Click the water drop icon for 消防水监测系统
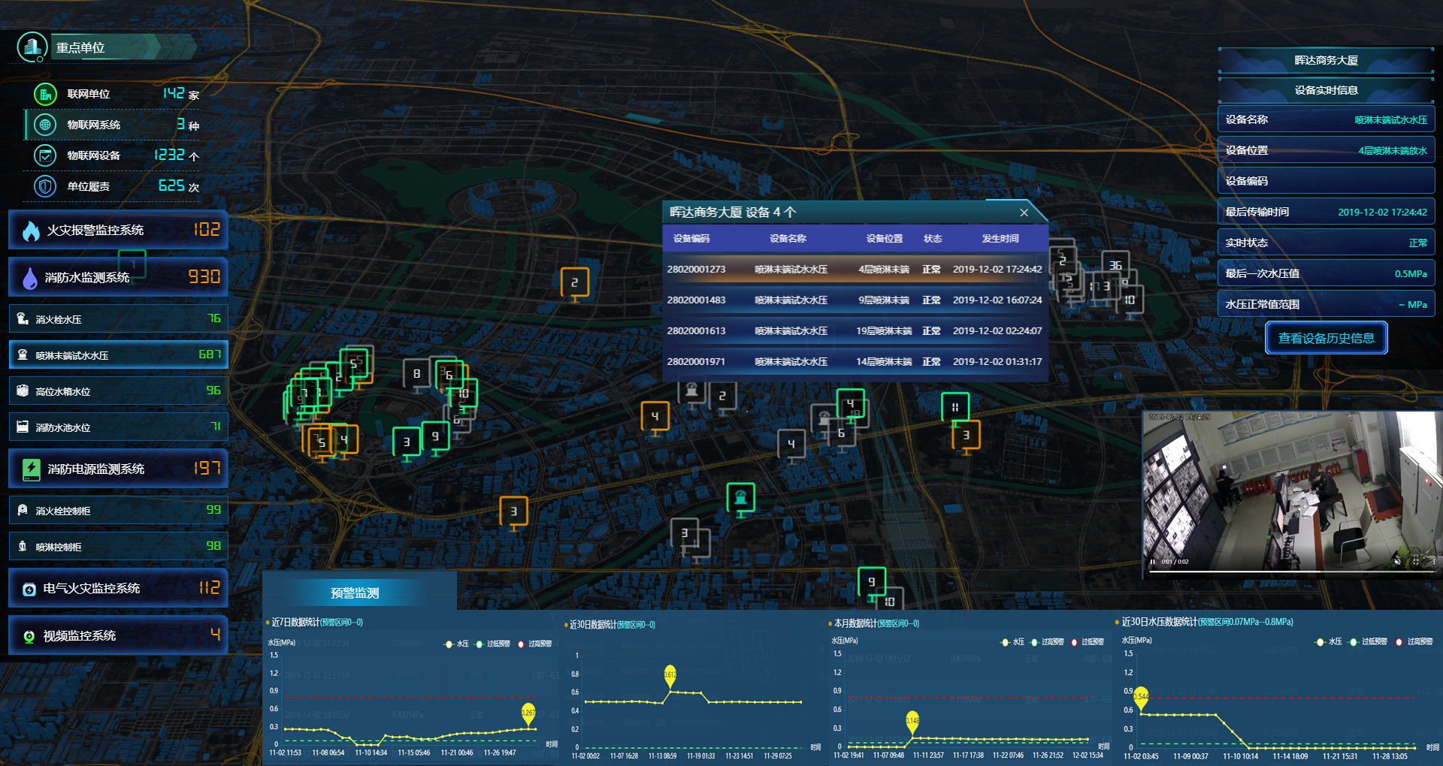Viewport: 1443px width, 766px height. (30, 278)
